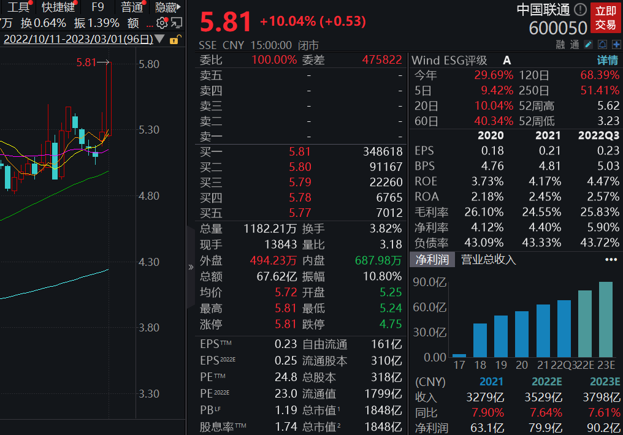Viewport: 623px width, 435px height.
Task: Click the ROE 2021 value 4.17%
Action: click(545, 181)
